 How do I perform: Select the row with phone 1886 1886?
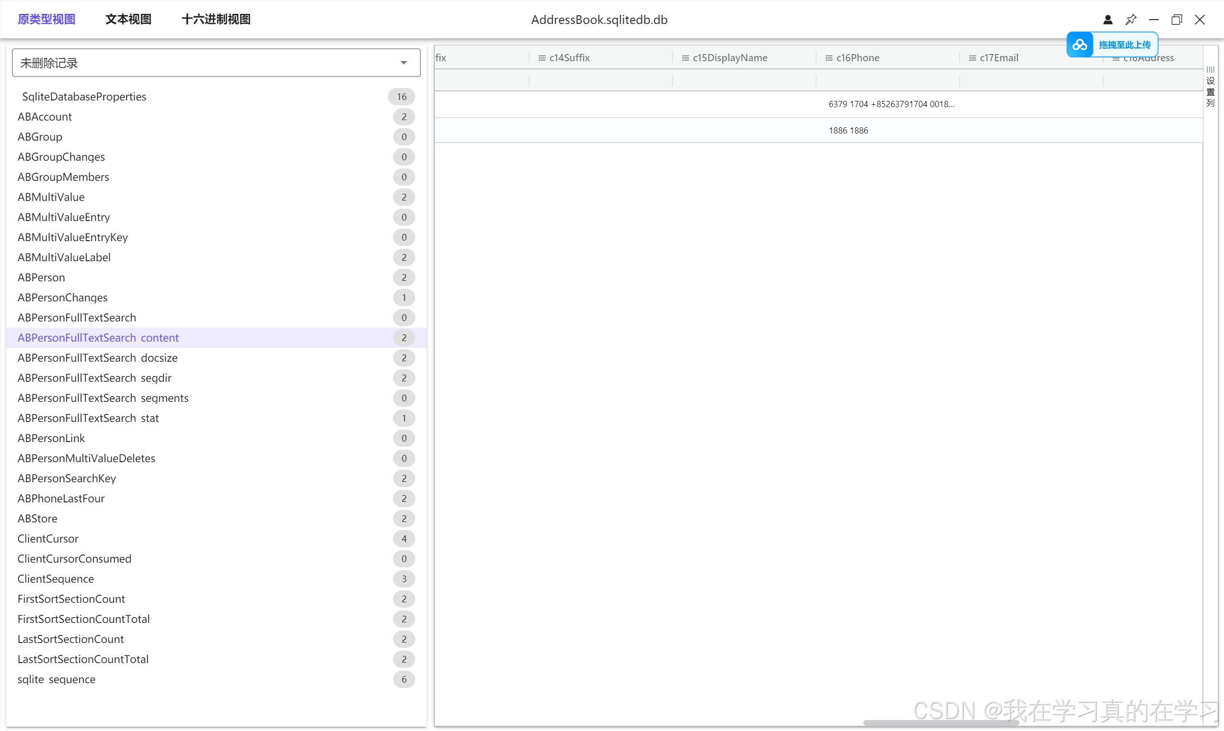(x=848, y=131)
